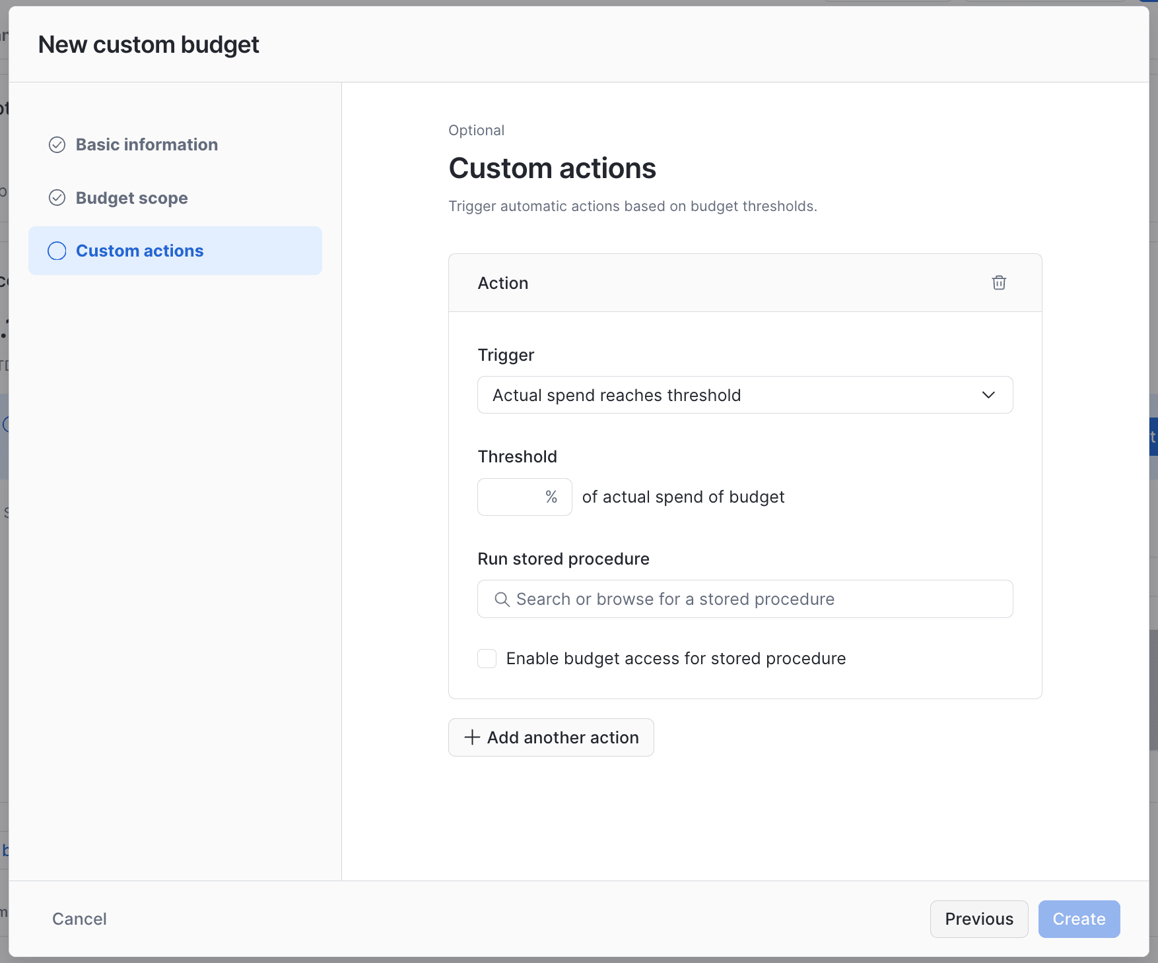
Task: Click the magnifier icon in procedure search
Action: (x=502, y=599)
